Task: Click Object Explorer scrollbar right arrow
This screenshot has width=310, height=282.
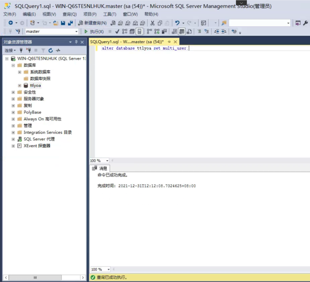Action: pyautogui.click(x=83, y=277)
